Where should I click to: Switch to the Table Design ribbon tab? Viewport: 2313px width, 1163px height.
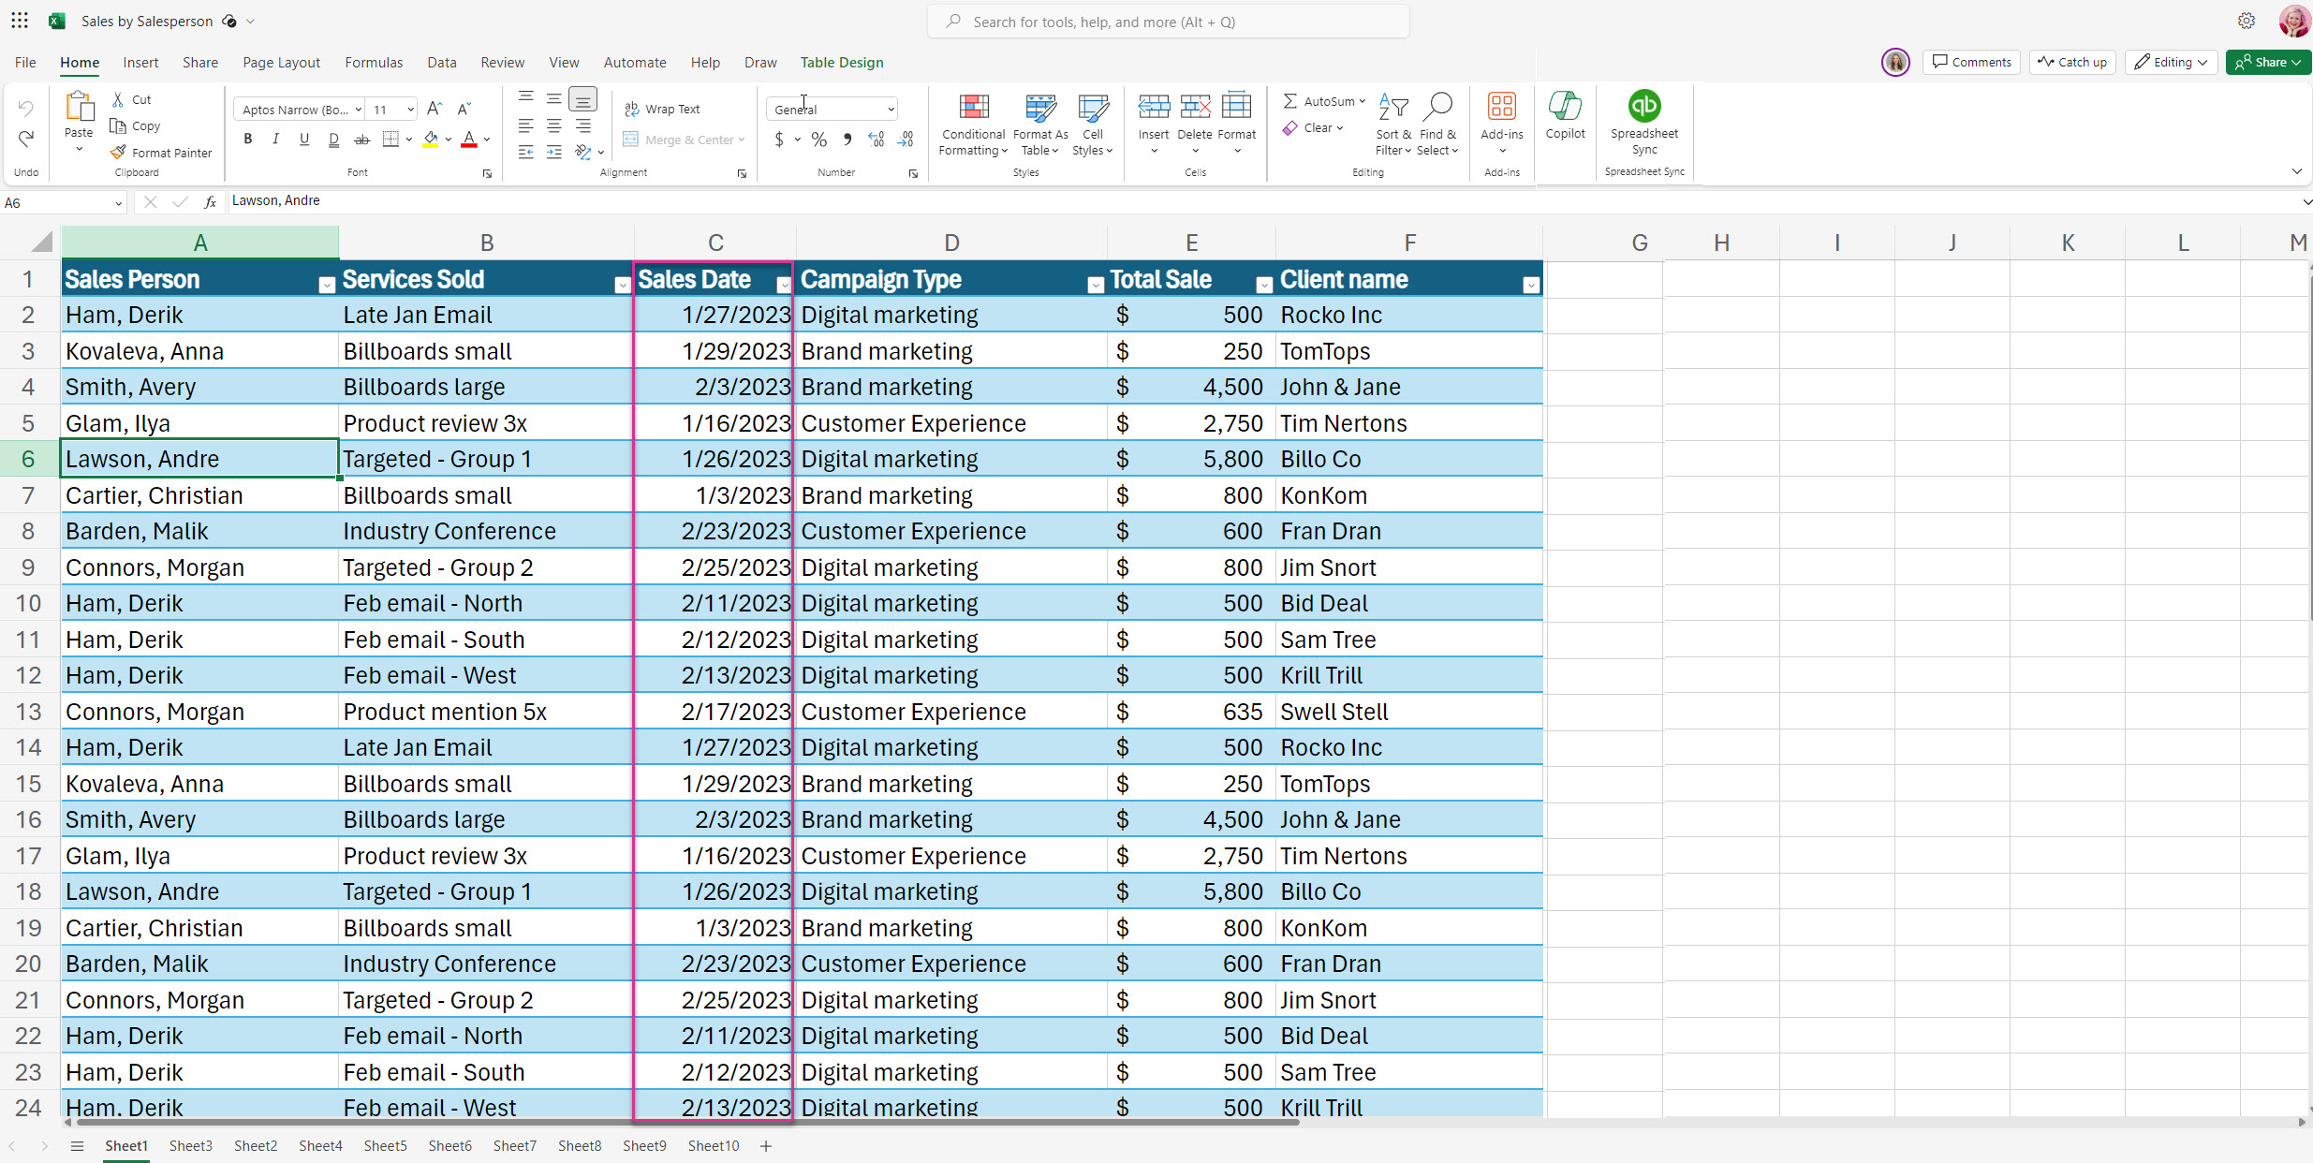[x=841, y=62]
